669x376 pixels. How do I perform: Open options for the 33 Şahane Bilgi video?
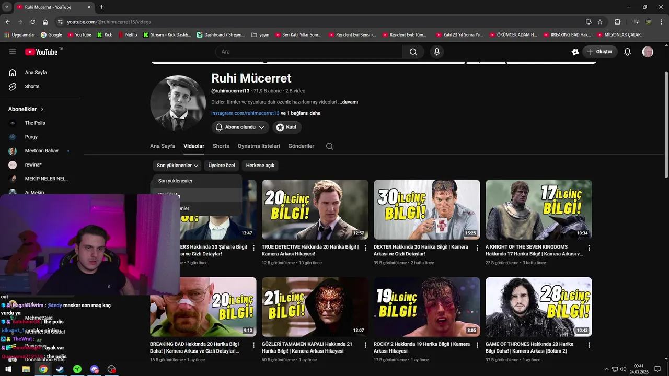pos(253,248)
